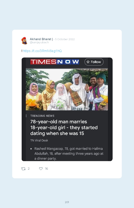
Task: Follow Times Now with the Follow button
Action: [94, 62]
